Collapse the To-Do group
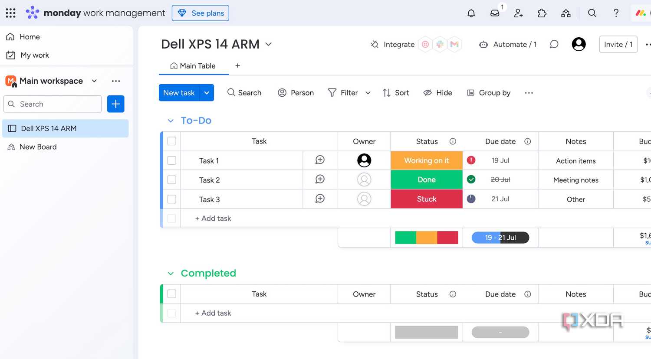The image size is (651, 359). tap(171, 121)
